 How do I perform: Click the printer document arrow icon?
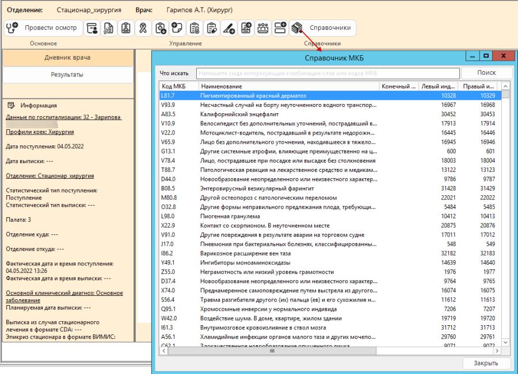[246, 28]
